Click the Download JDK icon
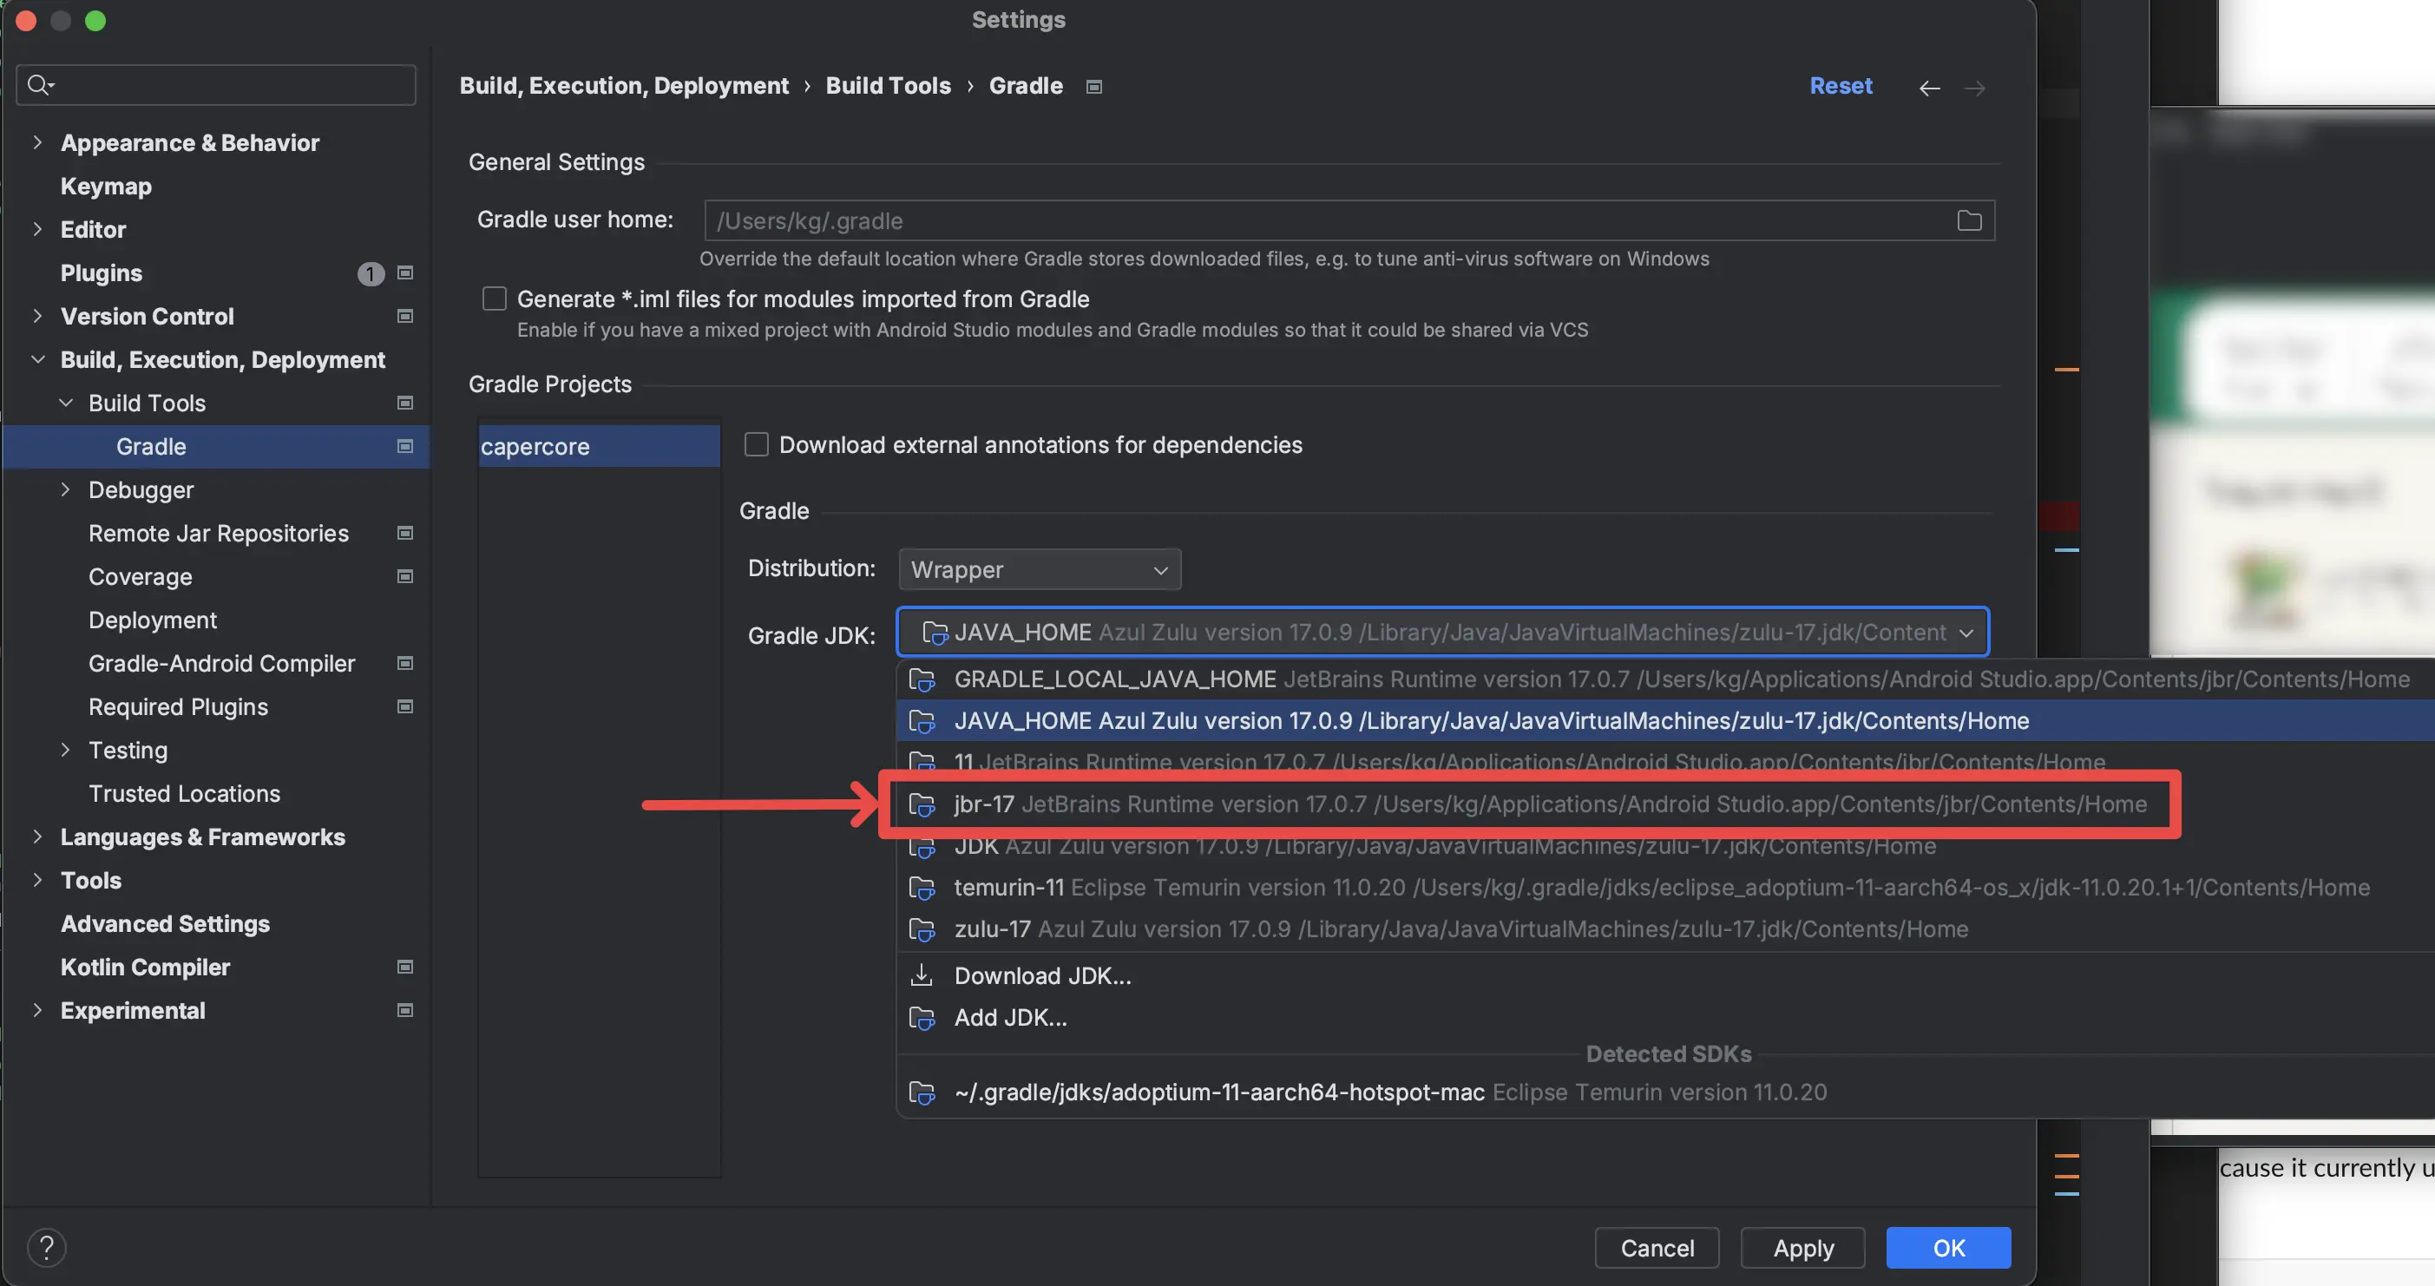 pos(921,975)
